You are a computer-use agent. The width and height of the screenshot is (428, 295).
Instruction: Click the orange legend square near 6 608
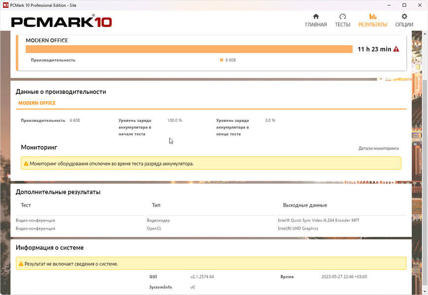pyautogui.click(x=222, y=60)
